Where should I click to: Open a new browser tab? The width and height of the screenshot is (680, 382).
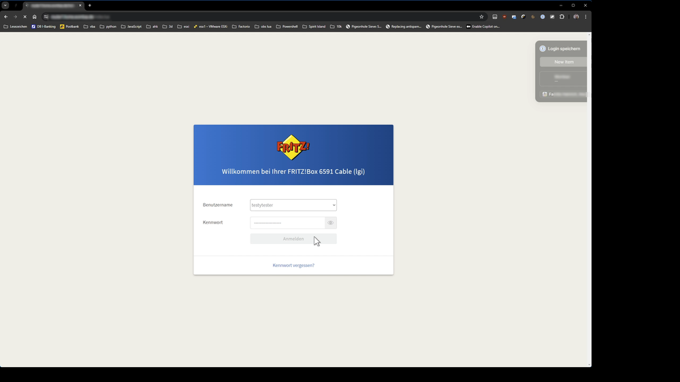coord(89,5)
